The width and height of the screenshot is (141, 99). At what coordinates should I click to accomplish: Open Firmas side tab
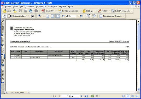pos(3,40)
